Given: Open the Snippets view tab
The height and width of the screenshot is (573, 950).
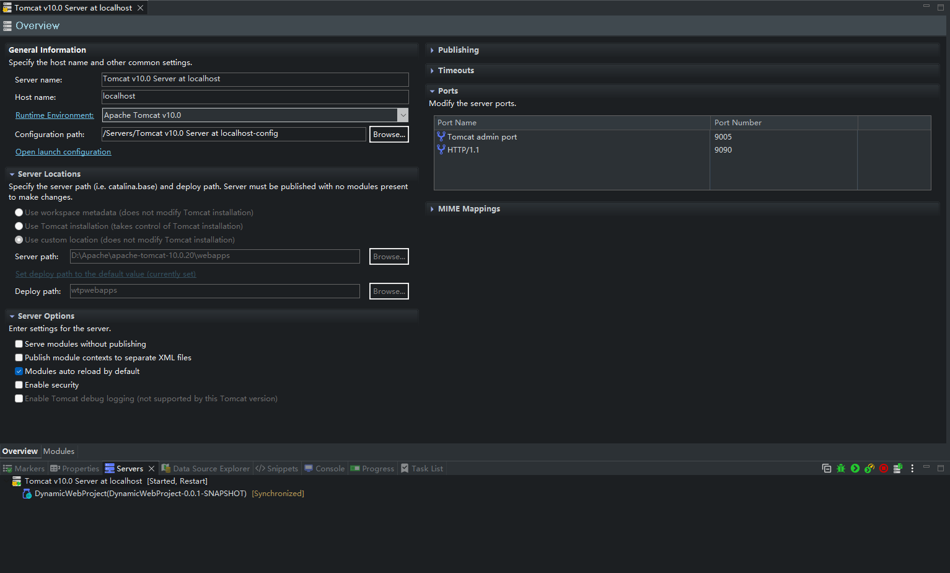Looking at the screenshot, I should tap(277, 468).
